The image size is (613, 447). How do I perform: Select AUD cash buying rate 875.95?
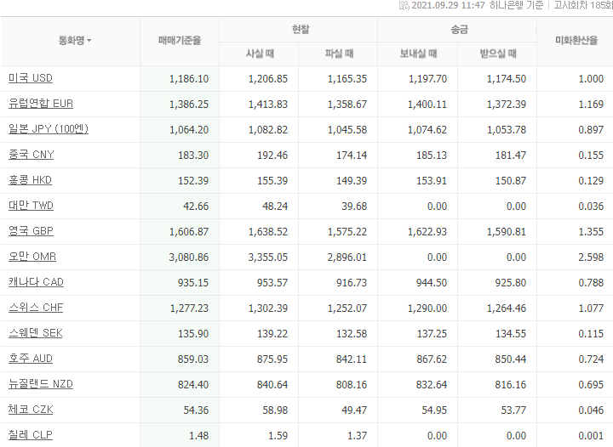pos(272,359)
